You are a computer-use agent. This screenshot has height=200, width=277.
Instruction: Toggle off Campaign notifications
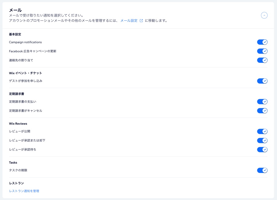tap(262, 42)
